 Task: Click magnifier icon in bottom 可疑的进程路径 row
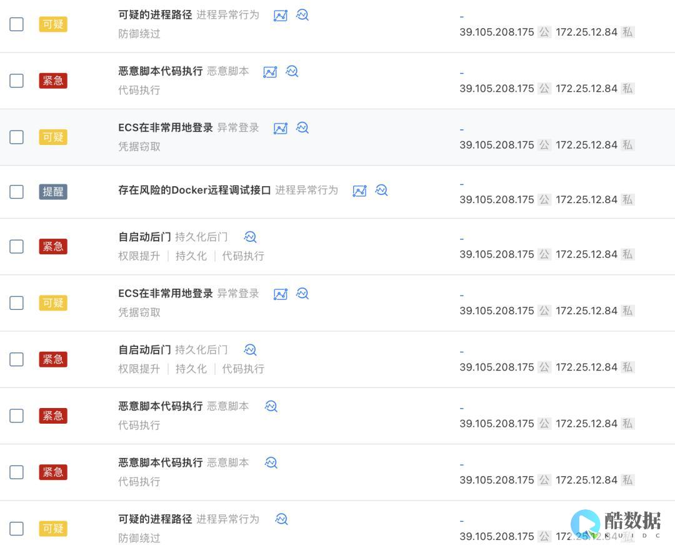(281, 519)
